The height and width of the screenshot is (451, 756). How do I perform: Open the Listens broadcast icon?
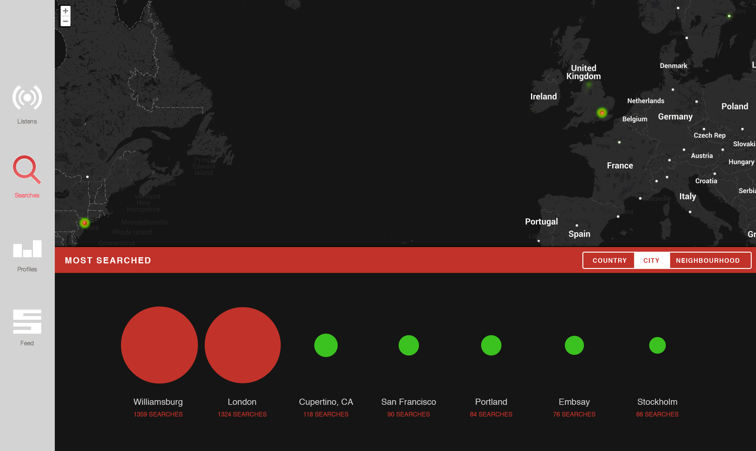pos(27,98)
